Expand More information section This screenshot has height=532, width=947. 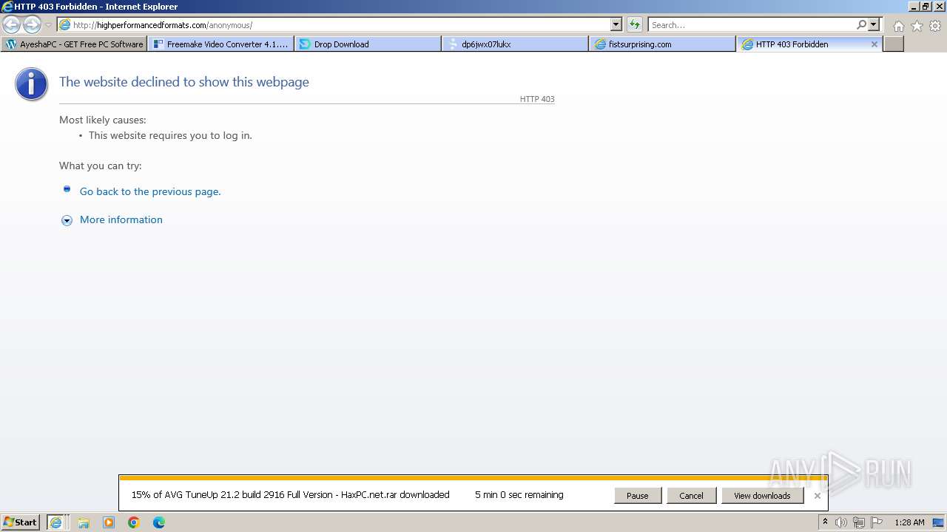(x=121, y=219)
